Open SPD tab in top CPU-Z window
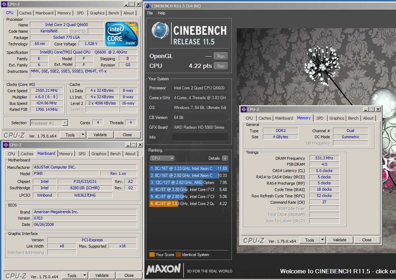Viewport: 396px width, 280px height. coord(80,13)
